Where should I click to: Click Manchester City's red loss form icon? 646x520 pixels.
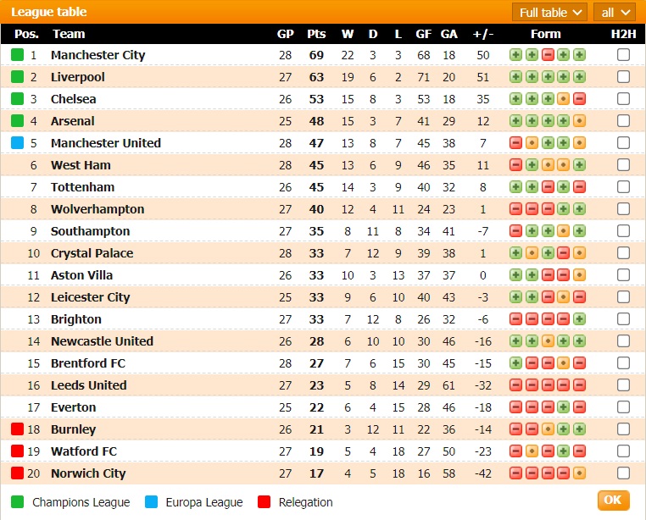coord(548,55)
